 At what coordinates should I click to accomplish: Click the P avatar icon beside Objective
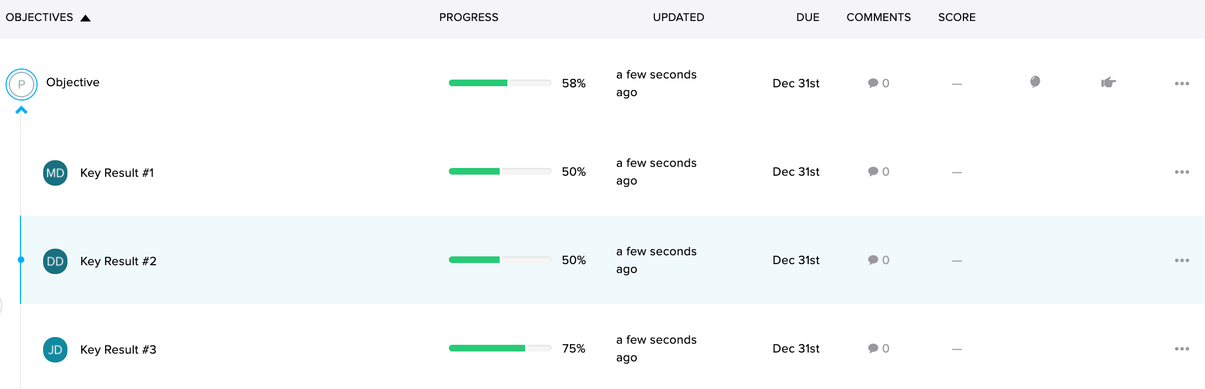pyautogui.click(x=22, y=85)
